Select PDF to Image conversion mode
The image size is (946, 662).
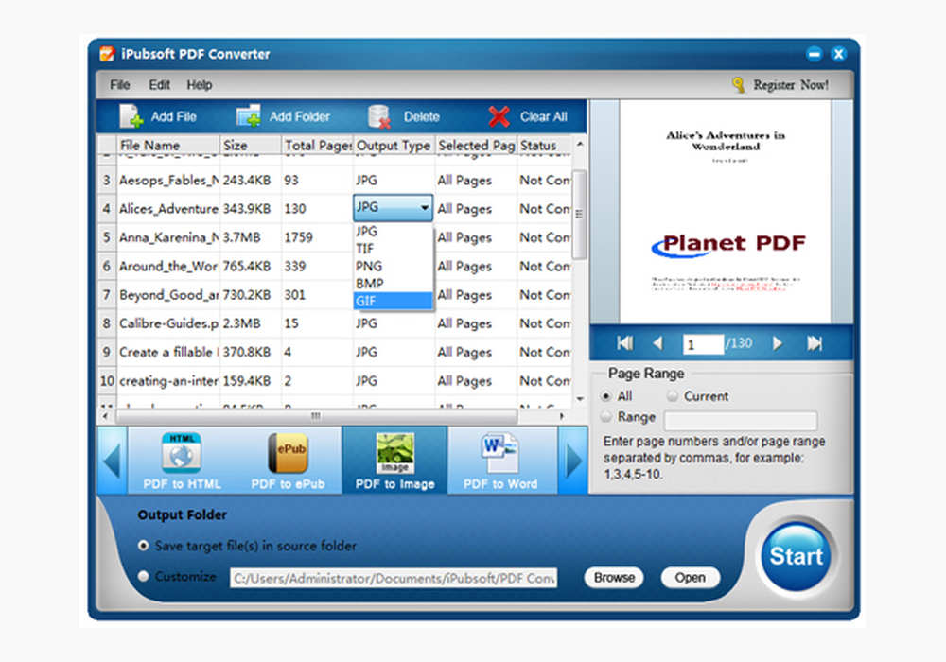[x=394, y=461]
